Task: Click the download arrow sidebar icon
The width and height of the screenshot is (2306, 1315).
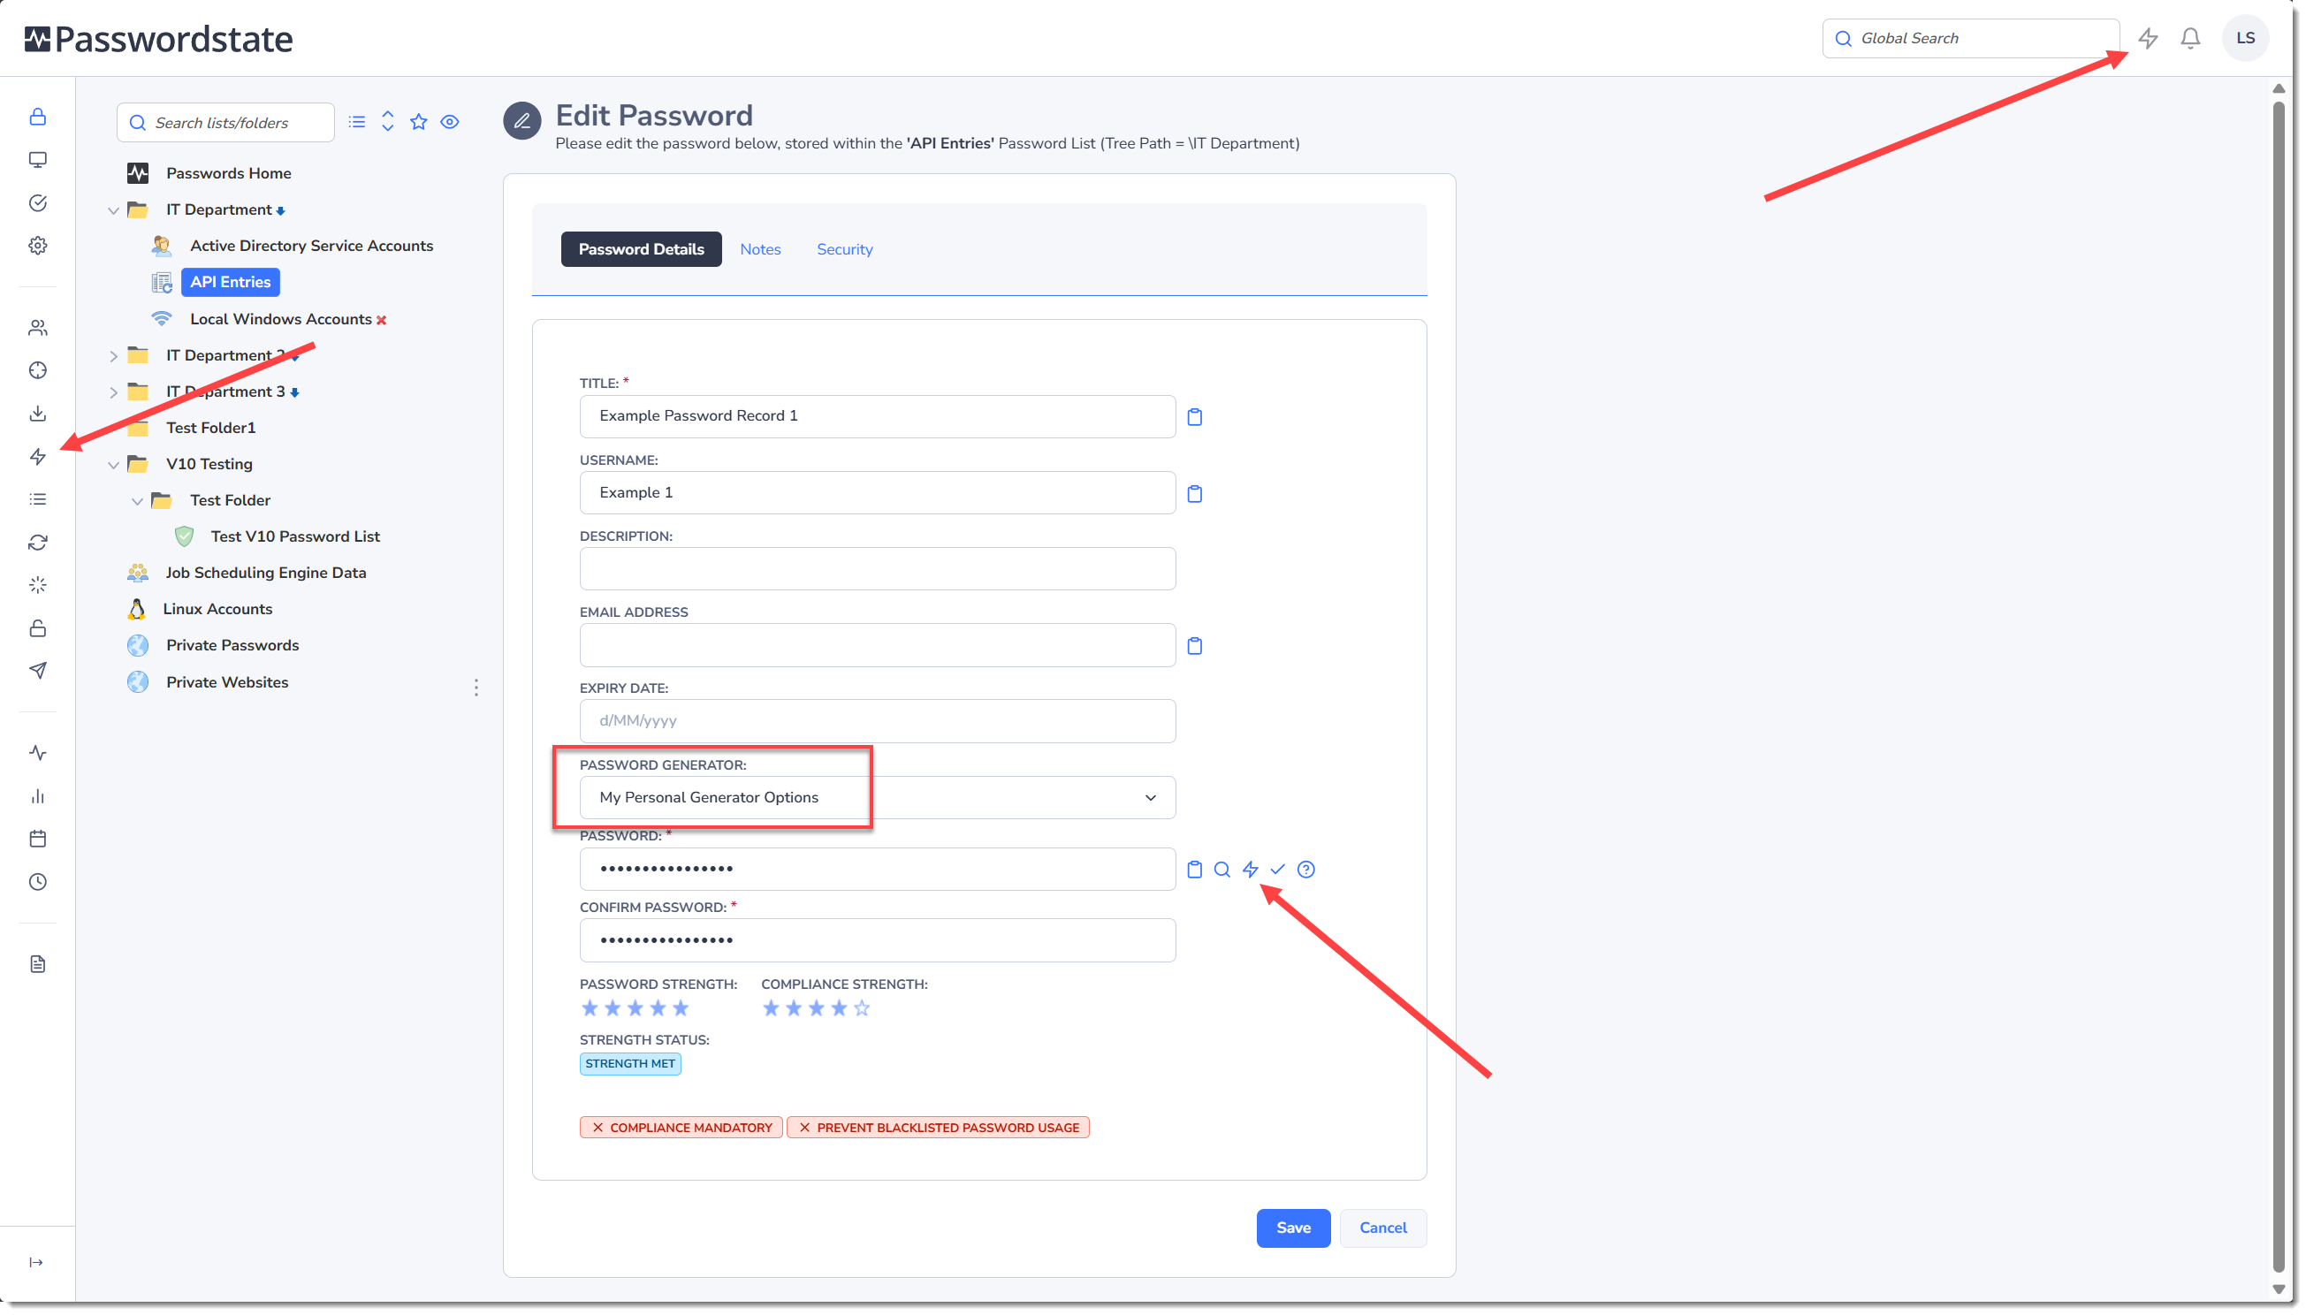Action: coord(38,414)
